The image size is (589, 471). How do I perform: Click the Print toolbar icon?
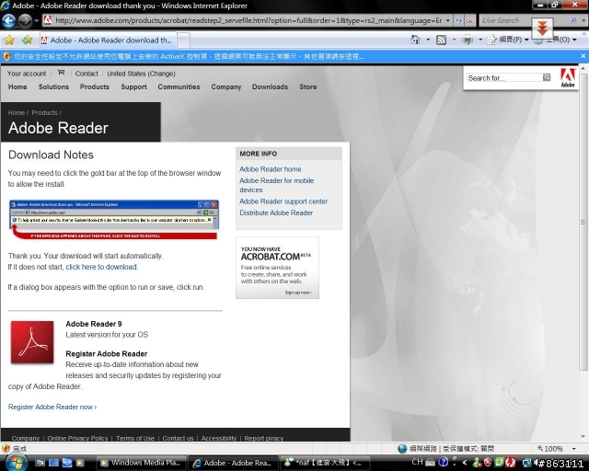[468, 40]
